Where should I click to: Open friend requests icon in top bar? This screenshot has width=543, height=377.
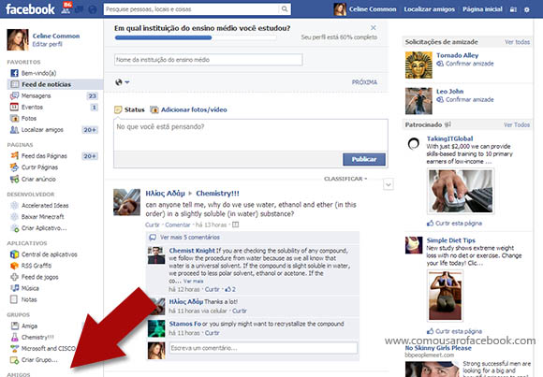(66, 8)
